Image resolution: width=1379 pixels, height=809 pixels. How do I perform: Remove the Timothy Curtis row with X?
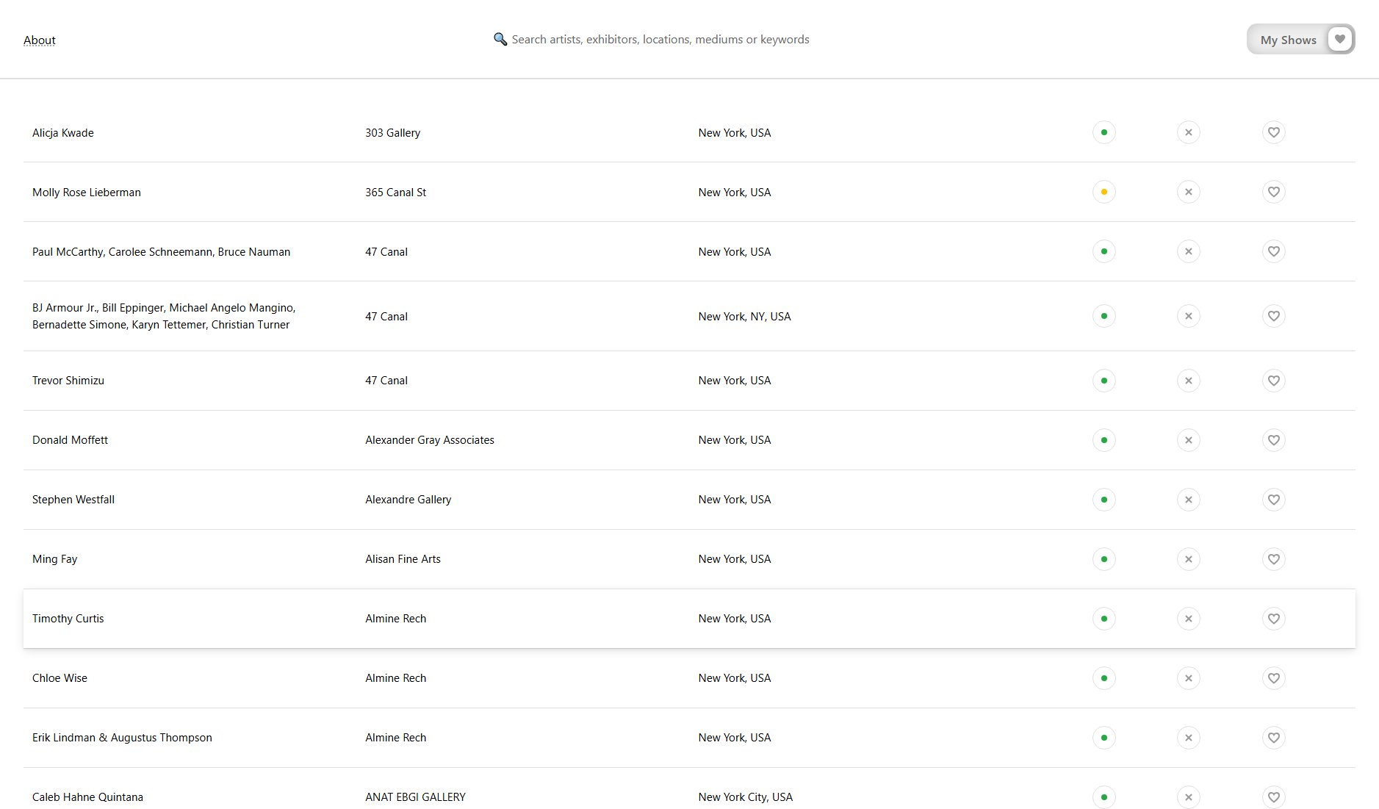[1189, 619]
